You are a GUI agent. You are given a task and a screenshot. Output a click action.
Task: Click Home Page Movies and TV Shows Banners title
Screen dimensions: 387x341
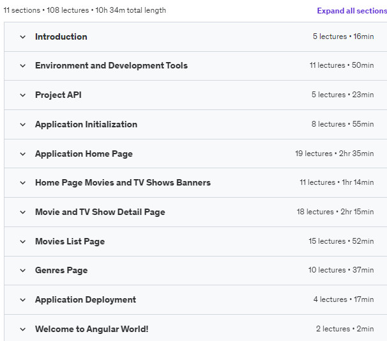pyautogui.click(x=123, y=182)
